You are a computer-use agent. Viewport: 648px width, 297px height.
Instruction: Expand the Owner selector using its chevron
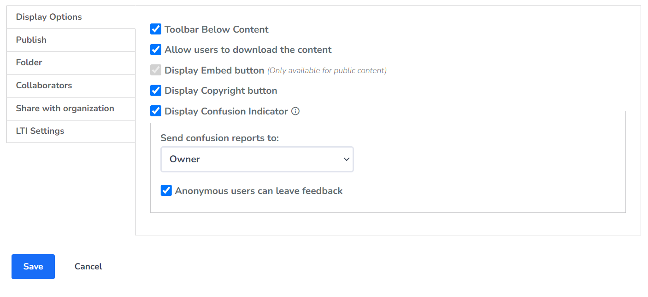(346, 159)
